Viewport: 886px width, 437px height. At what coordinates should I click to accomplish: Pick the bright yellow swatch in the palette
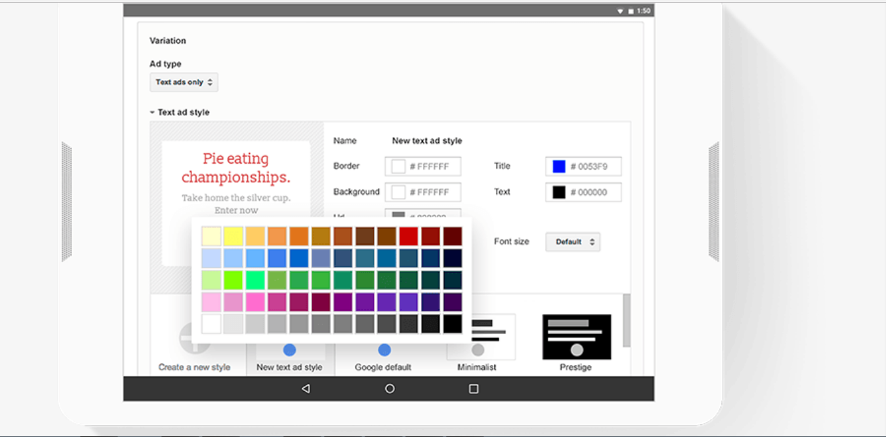(x=233, y=237)
